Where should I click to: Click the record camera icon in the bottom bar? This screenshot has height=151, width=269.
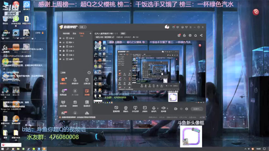click(176, 109)
